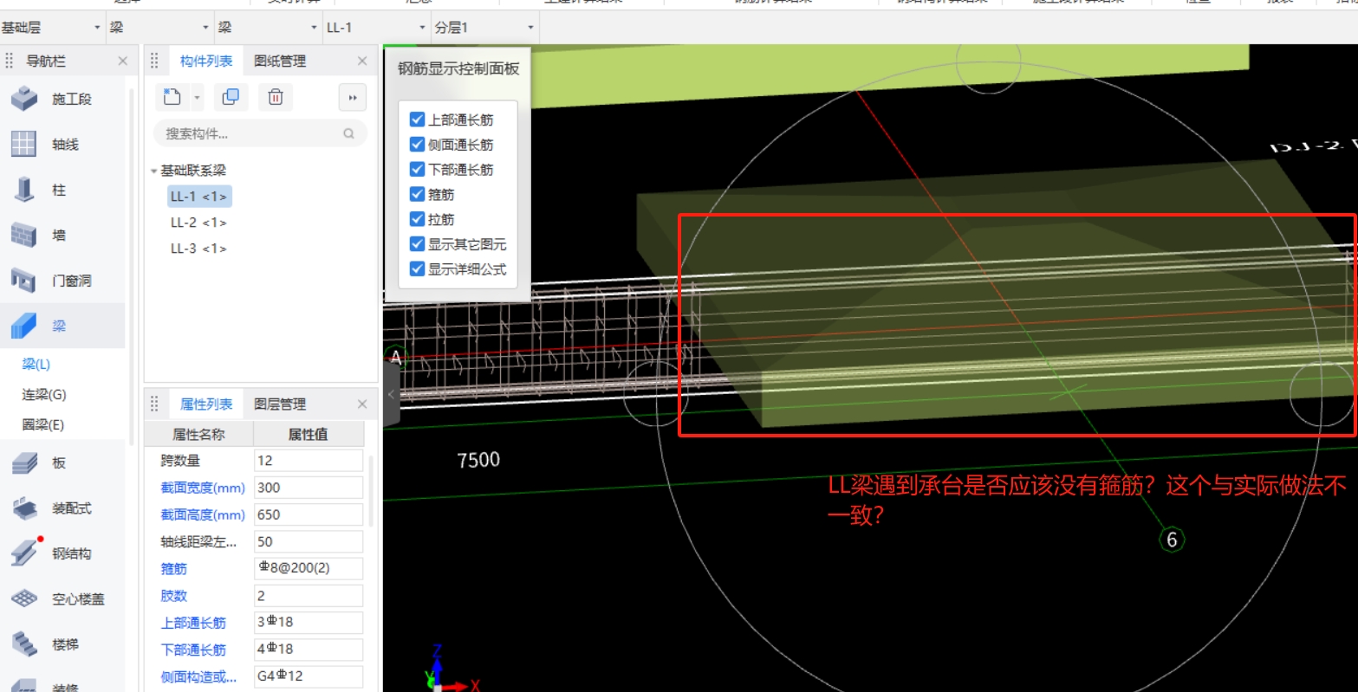This screenshot has height=692, width=1358.
Task: Open the new component dropdown arrow
Action: 197,98
